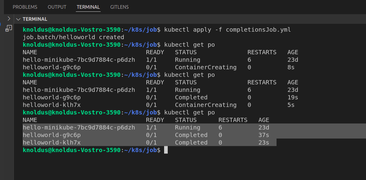Click the '37s' age in highlighted row
The height and width of the screenshot is (180, 366).
264,135
